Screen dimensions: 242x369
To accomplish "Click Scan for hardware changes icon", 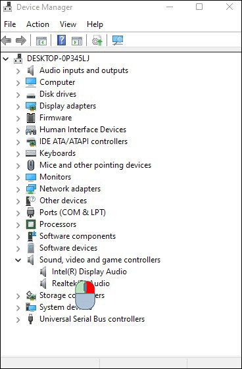I will click(x=118, y=41).
